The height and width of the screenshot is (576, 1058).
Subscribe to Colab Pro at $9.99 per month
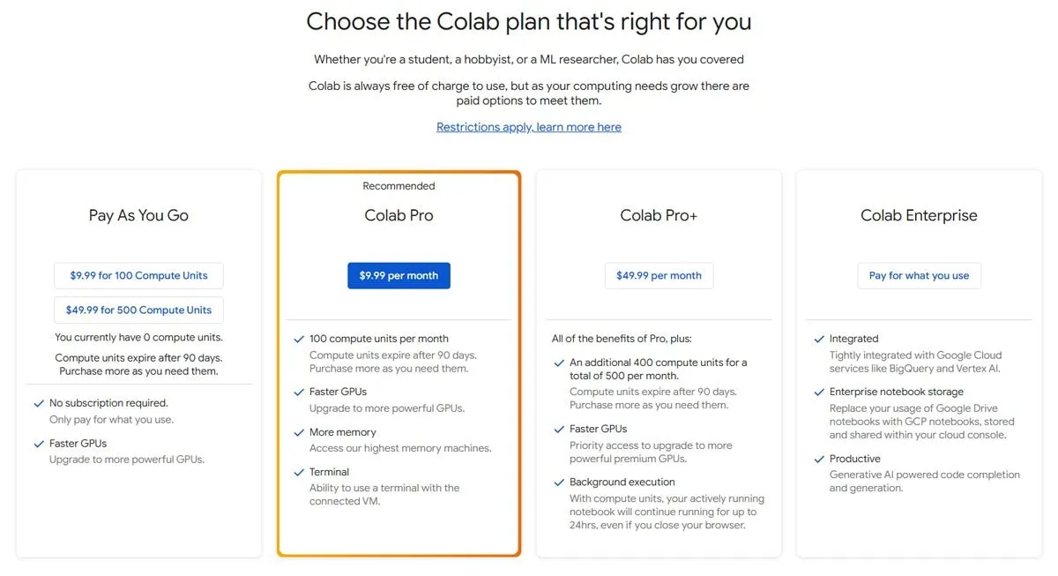tap(399, 275)
